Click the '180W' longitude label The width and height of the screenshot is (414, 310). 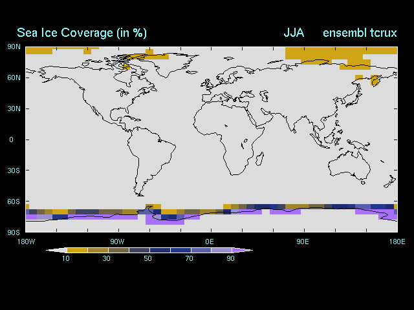pyautogui.click(x=26, y=242)
